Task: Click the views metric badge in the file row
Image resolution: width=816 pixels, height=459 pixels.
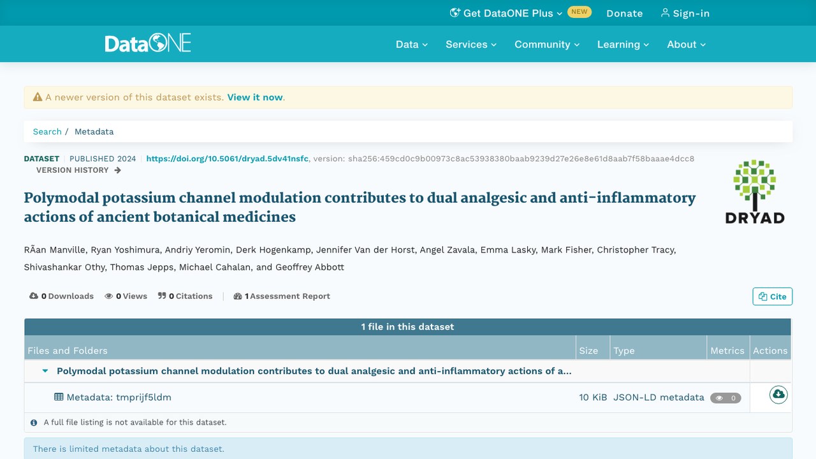Action: coord(725,398)
